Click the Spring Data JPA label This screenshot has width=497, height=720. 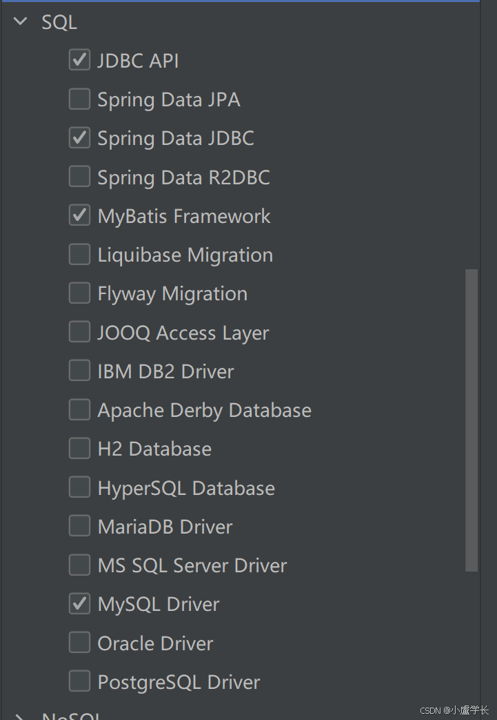pos(169,99)
